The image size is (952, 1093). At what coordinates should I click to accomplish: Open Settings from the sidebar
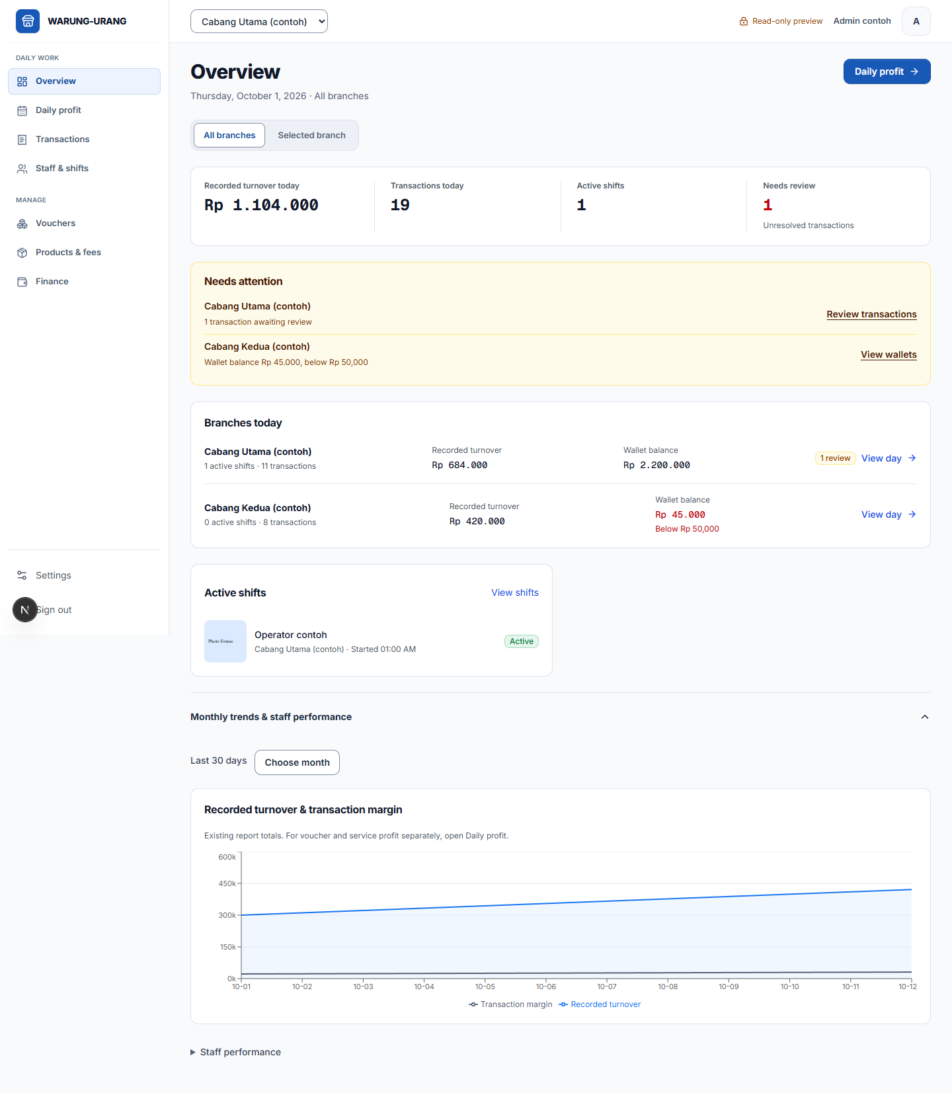click(84, 575)
